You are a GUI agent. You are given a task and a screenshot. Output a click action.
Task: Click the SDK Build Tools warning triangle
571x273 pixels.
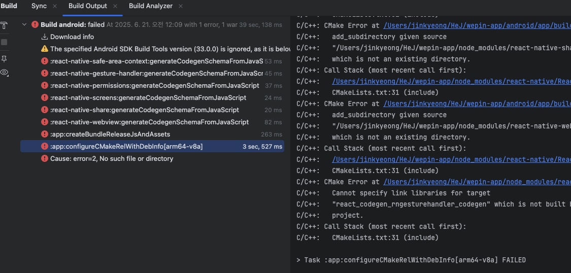[45, 49]
